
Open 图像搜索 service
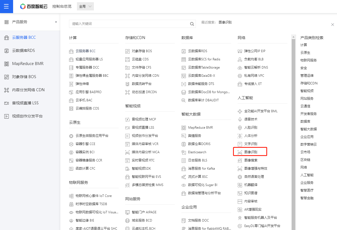(x=251, y=160)
